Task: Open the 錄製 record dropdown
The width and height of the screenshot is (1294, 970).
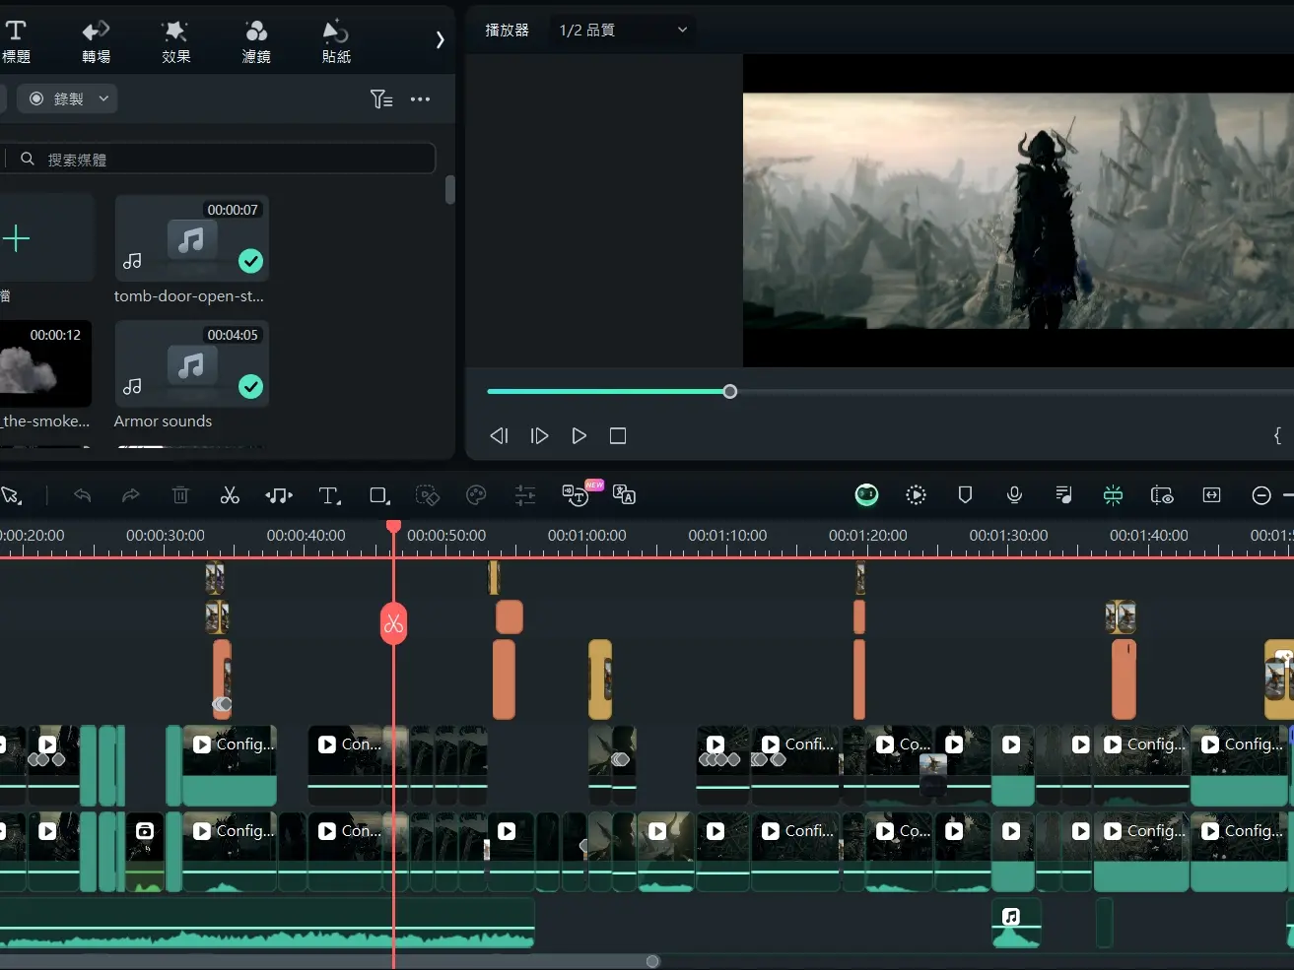Action: [68, 98]
